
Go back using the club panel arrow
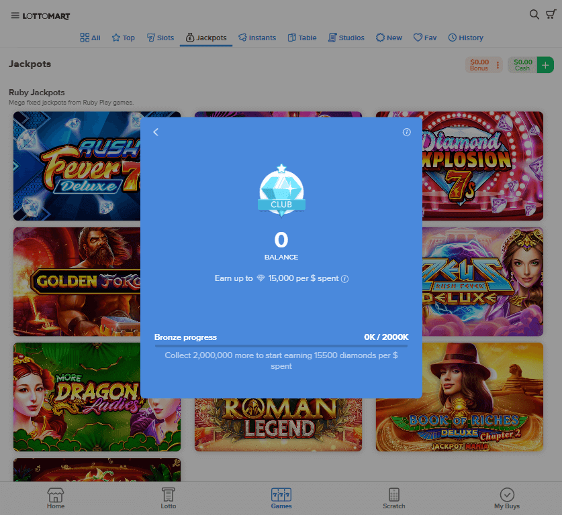pos(156,132)
